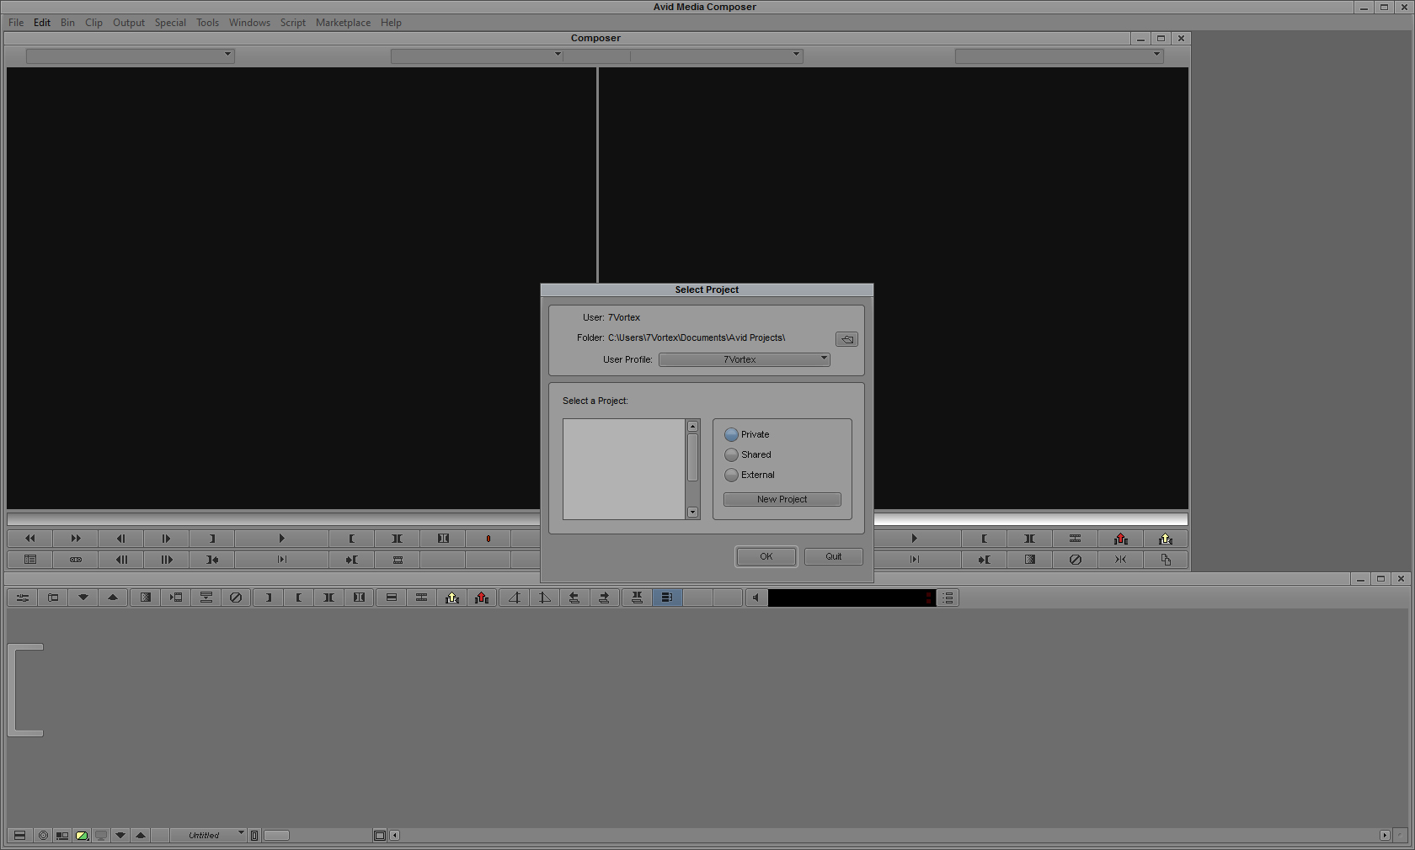The width and height of the screenshot is (1415, 850).
Task: Open the Edit menu
Action: pyautogui.click(x=42, y=23)
